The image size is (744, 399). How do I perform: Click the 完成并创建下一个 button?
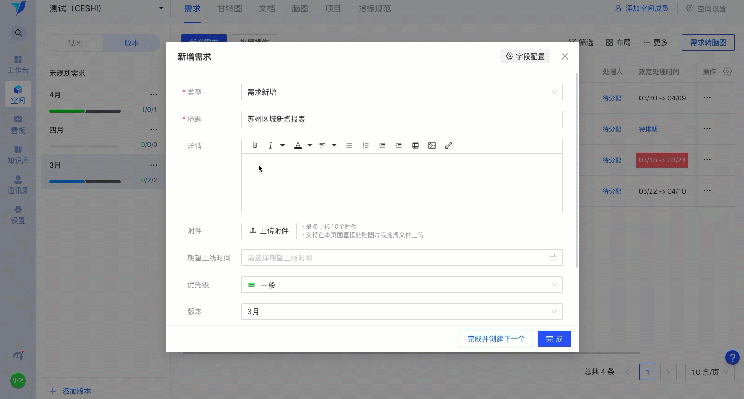point(495,339)
